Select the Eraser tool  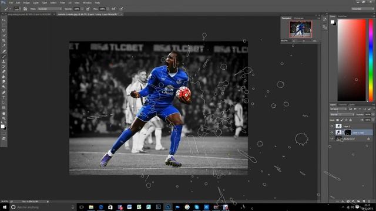[4, 72]
